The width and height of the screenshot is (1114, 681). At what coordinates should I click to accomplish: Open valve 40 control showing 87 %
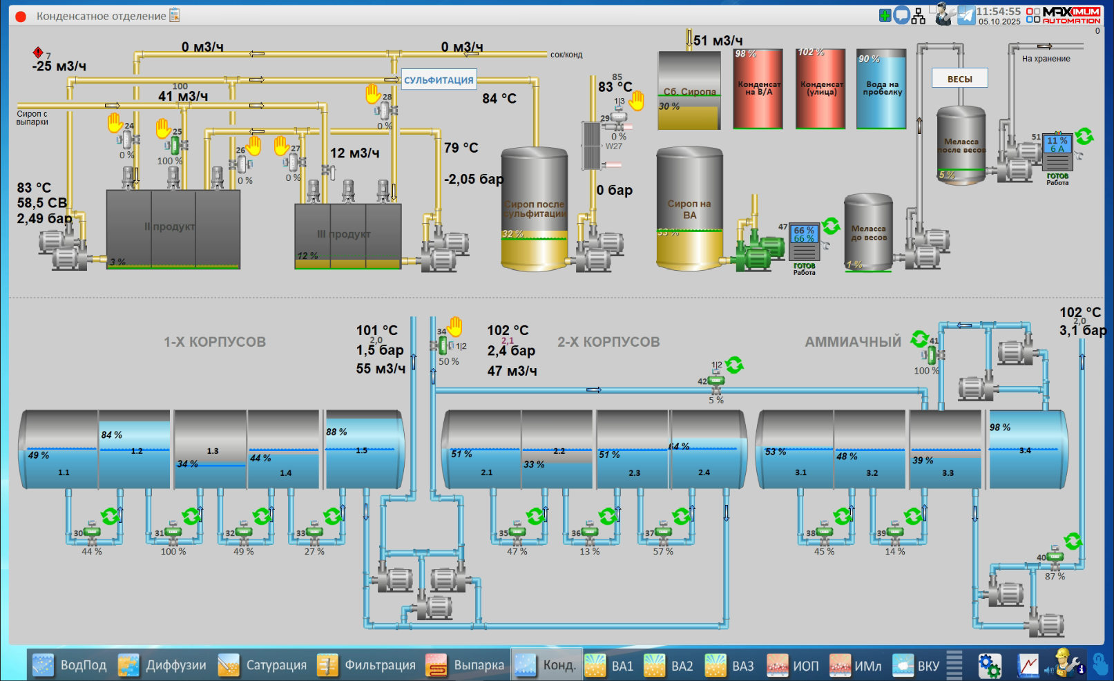pos(1055,557)
